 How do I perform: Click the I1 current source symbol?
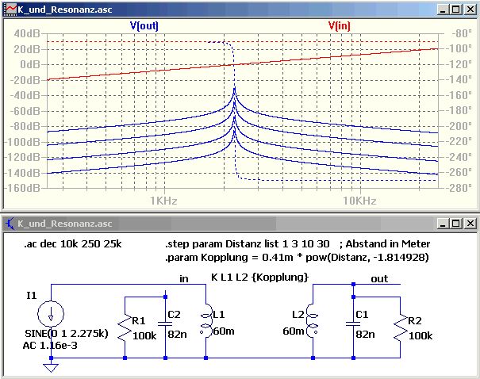[51, 314]
